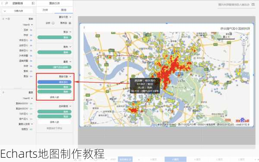
Task: Collapse the first single-pill section below the radios
Action: (70, 32)
